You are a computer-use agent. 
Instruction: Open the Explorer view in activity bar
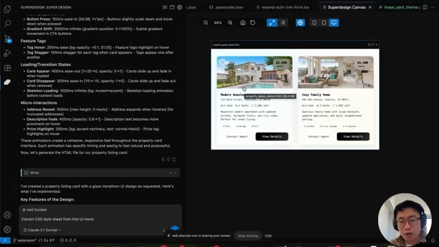point(8,9)
